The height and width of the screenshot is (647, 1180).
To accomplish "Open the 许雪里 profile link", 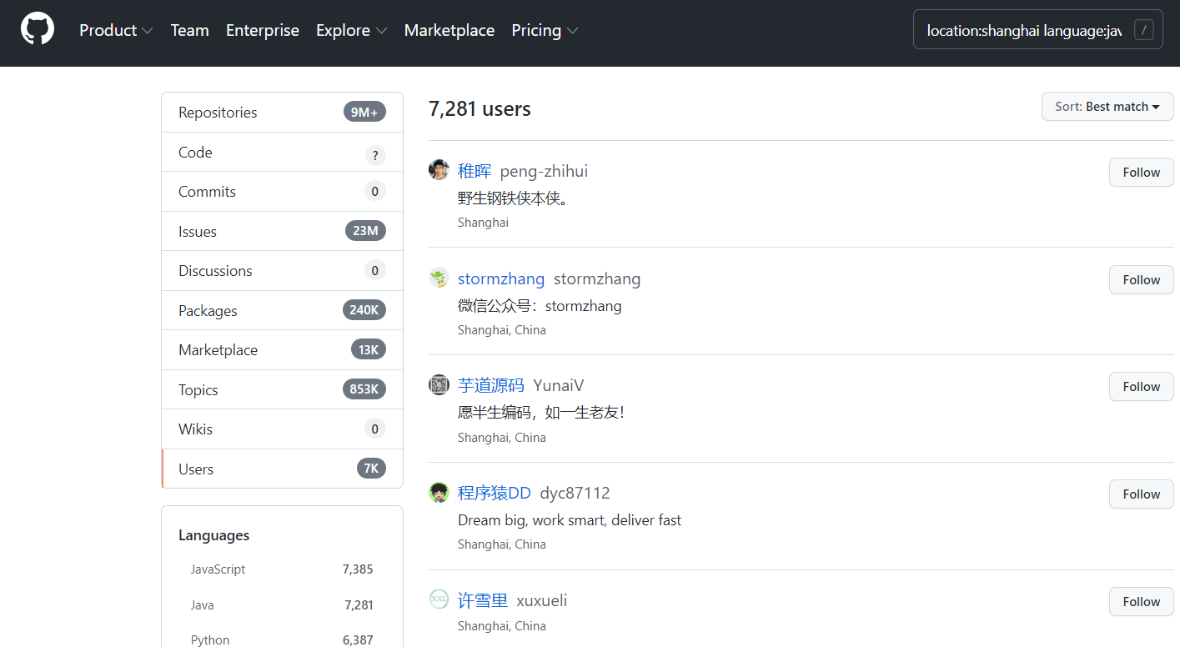I will [x=483, y=600].
